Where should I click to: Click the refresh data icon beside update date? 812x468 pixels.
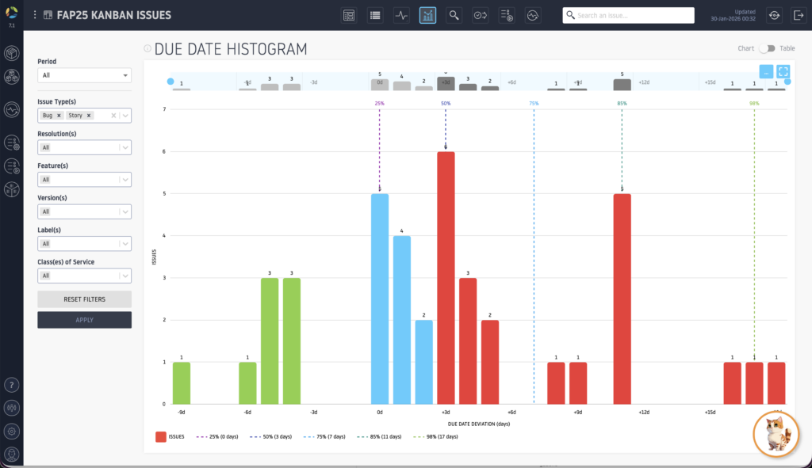pyautogui.click(x=773, y=15)
